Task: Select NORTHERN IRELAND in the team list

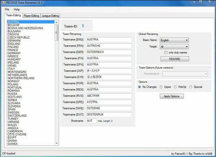Action: [x=31, y=78]
